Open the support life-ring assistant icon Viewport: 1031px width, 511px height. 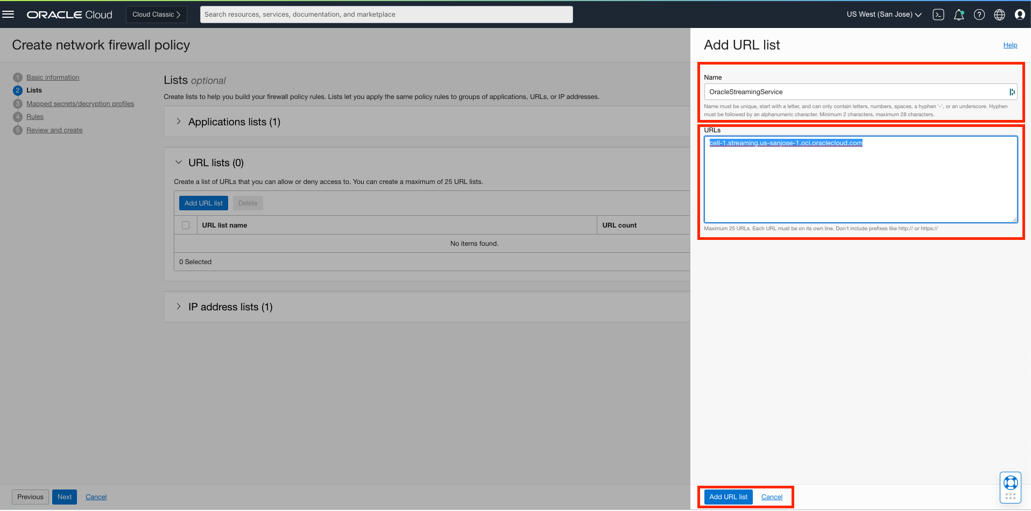(1010, 482)
